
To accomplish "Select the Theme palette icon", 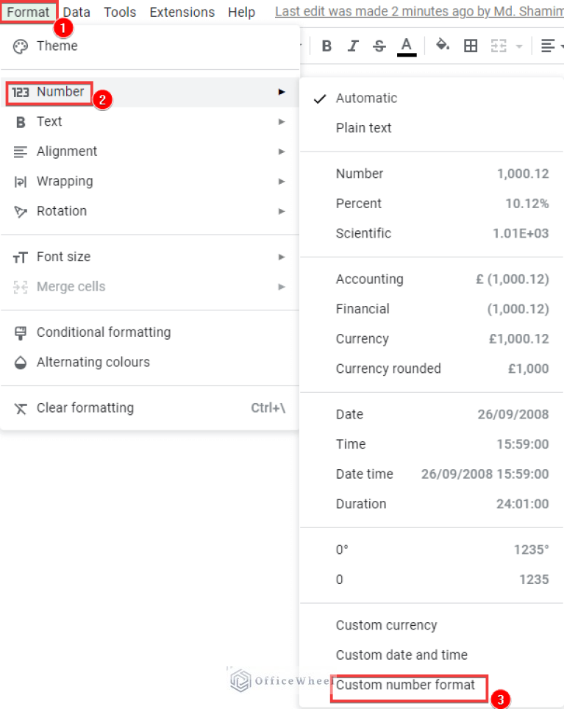I will point(18,46).
